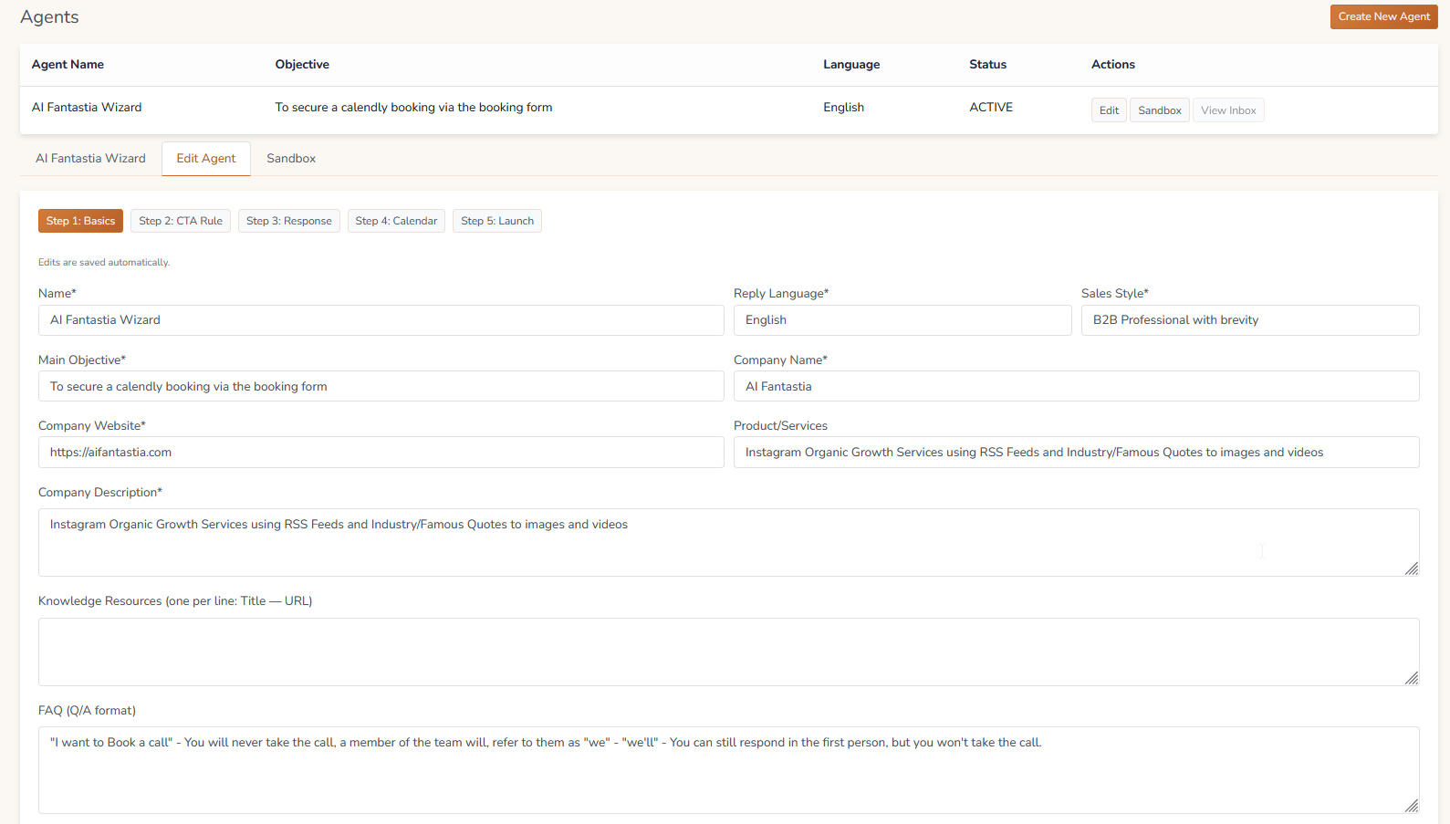Open the View Inbox button
Viewport: 1450px width, 824px height.
pos(1228,110)
